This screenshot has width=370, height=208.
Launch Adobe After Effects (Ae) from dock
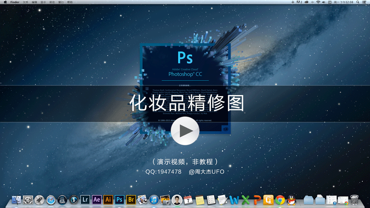[x=97, y=200]
